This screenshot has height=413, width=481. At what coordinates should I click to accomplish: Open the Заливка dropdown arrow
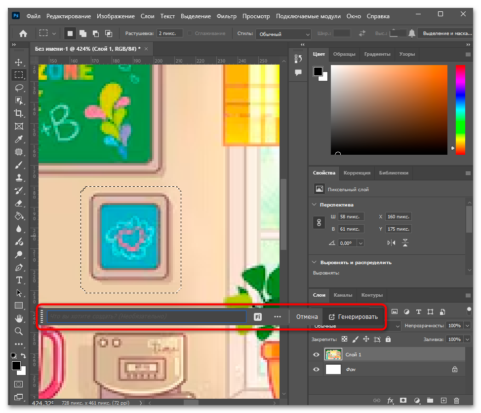coord(468,339)
